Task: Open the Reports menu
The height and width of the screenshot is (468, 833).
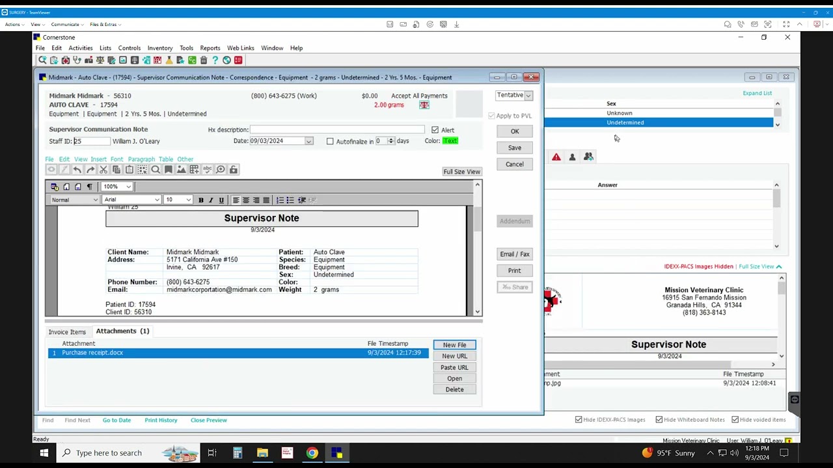Action: tap(210, 48)
